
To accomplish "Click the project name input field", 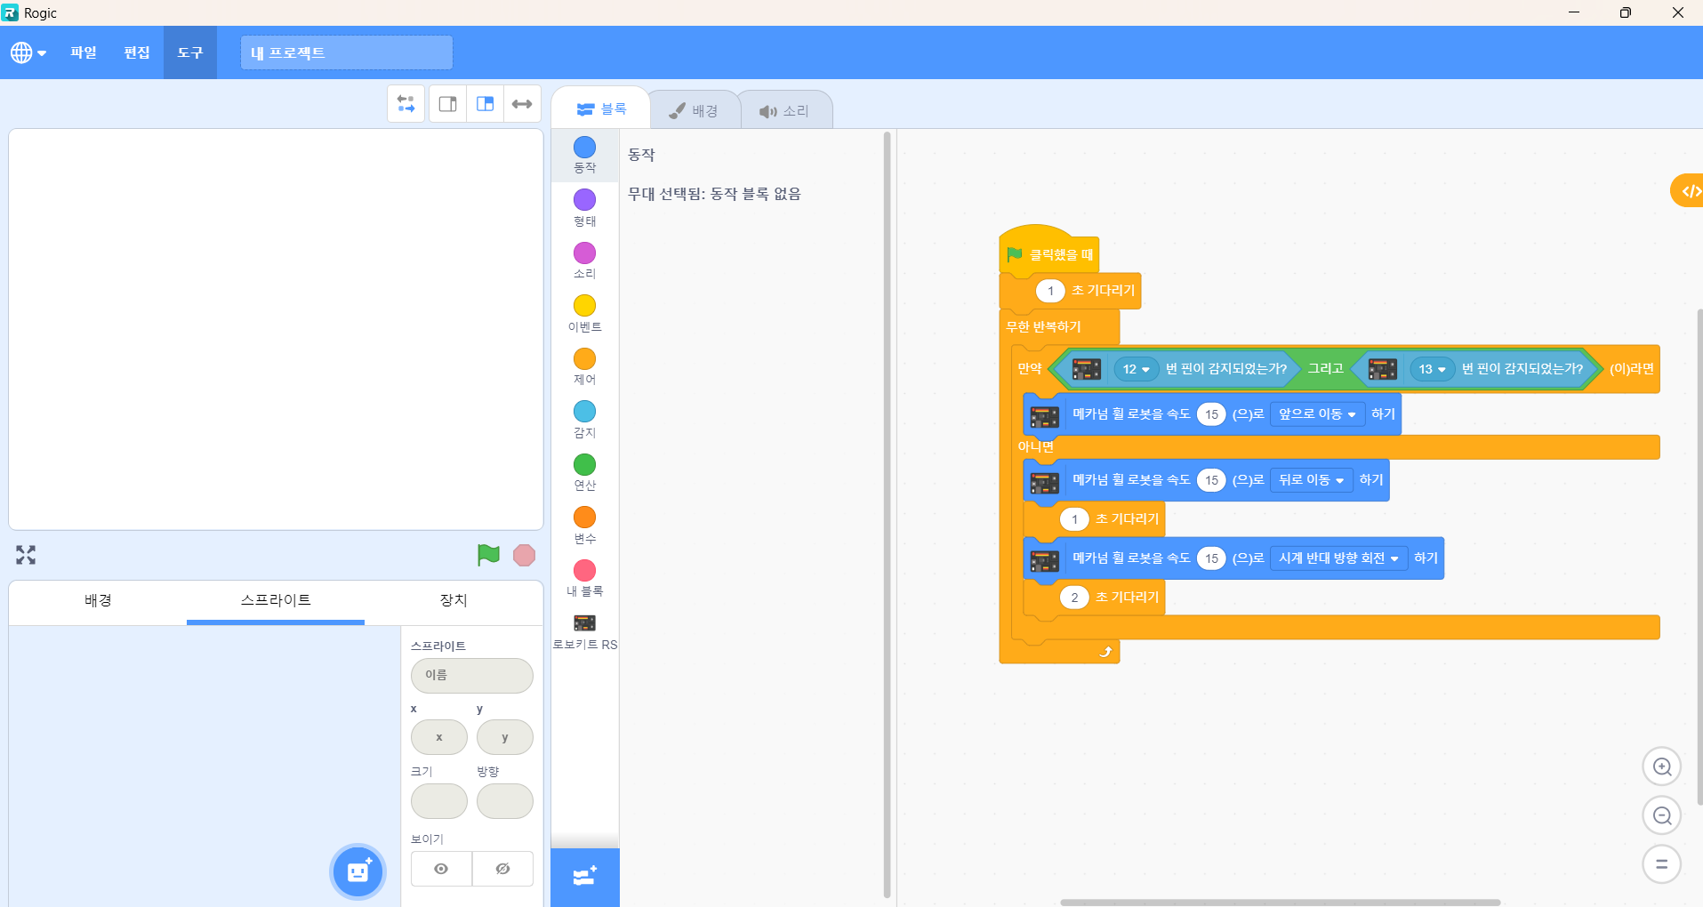I will (346, 52).
